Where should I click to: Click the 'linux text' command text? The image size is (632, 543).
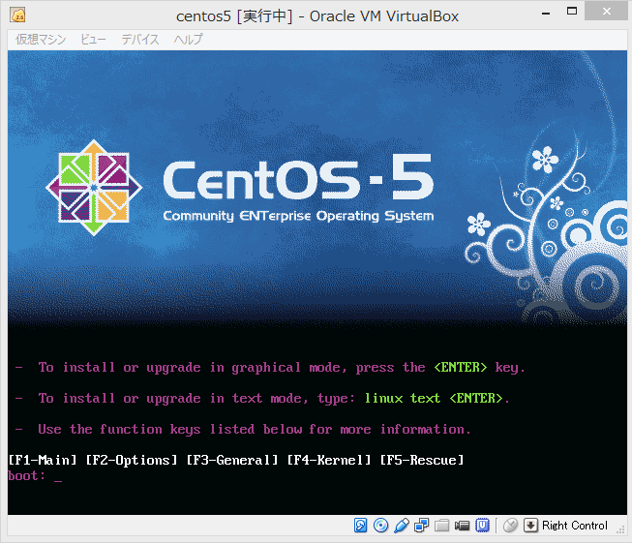point(403,398)
